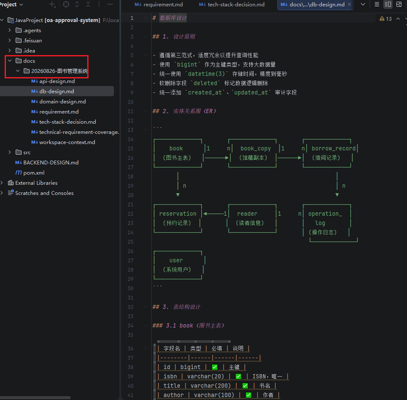
Task: Fold the '2. 实体关系图' heading section
Action: click(x=146, y=111)
